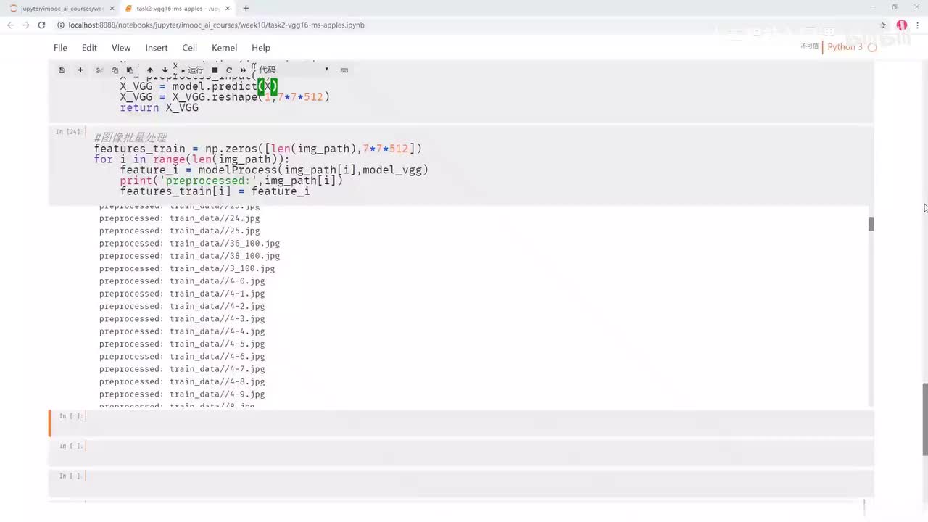The width and height of the screenshot is (928, 522).
Task: Focus the address bar showing localhost:8888 URL
Action: click(x=464, y=25)
